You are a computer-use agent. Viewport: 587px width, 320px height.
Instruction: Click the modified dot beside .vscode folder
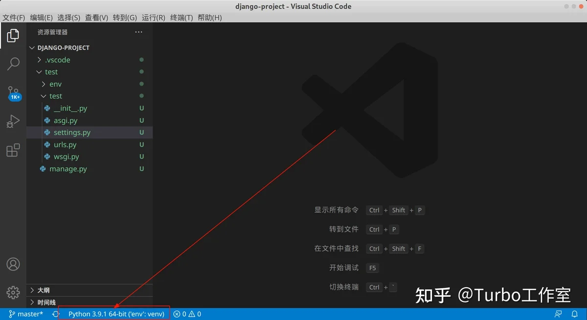pos(141,60)
